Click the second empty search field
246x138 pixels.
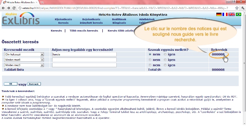click(x=84, y=60)
